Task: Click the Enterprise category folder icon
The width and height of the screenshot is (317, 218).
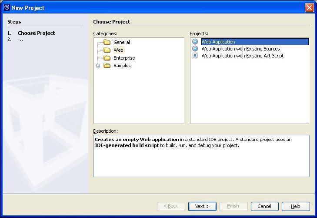Action: [x=107, y=58]
